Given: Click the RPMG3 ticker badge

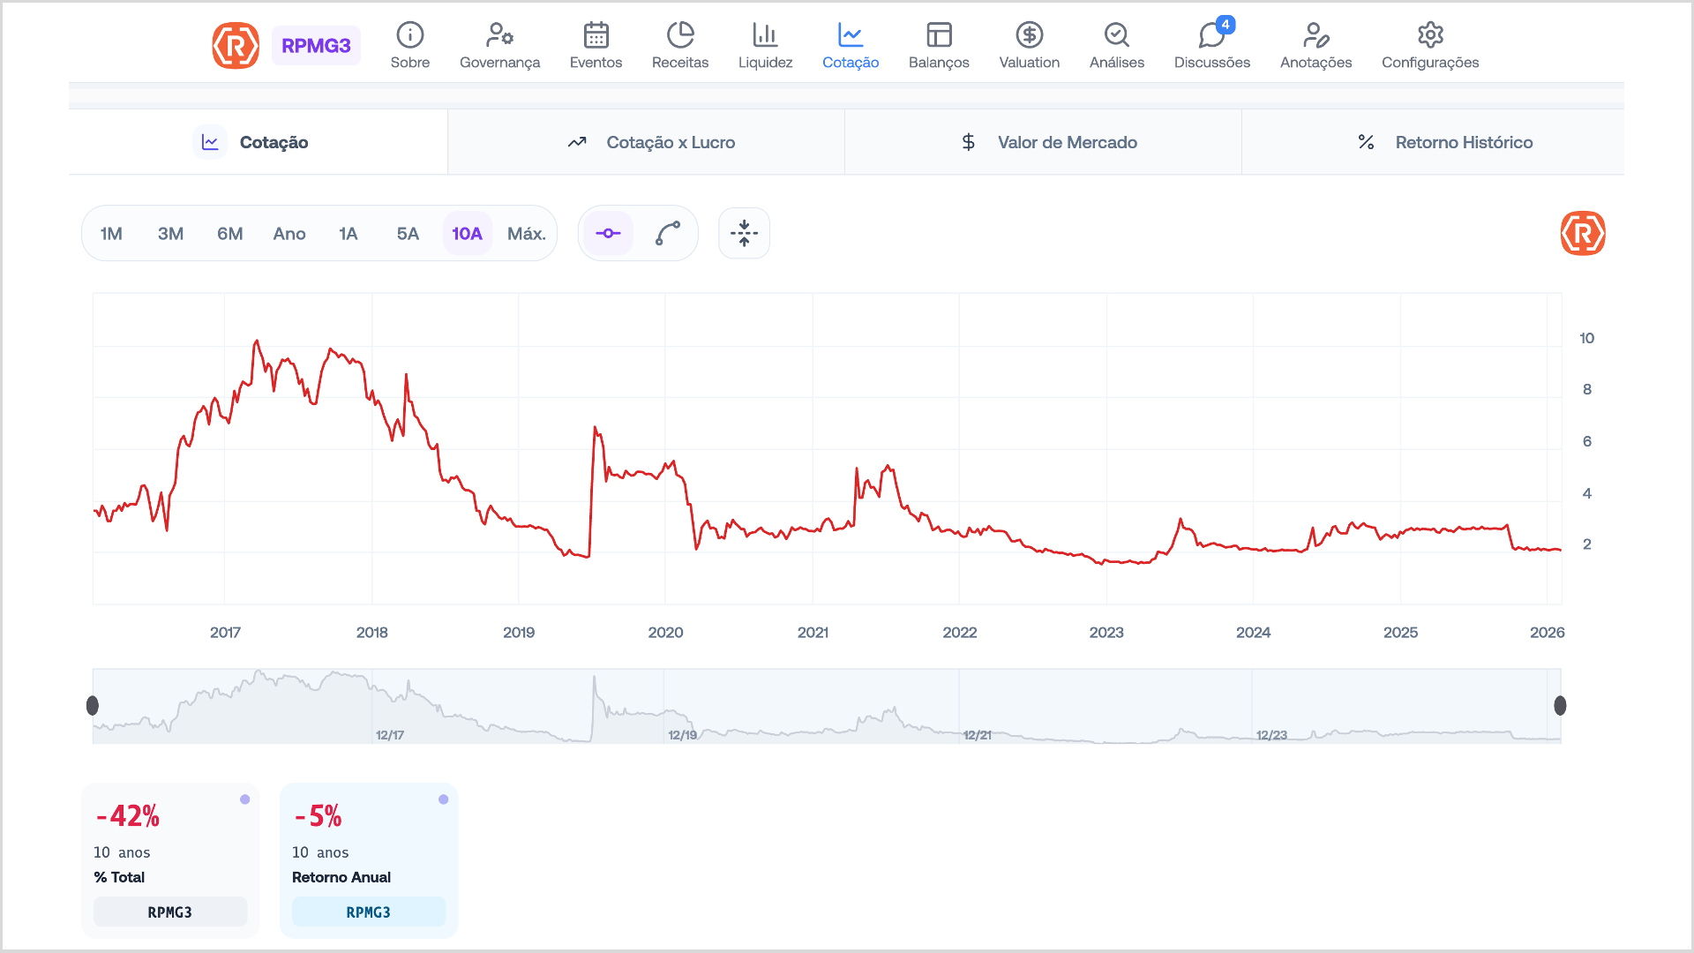Looking at the screenshot, I should 316,46.
